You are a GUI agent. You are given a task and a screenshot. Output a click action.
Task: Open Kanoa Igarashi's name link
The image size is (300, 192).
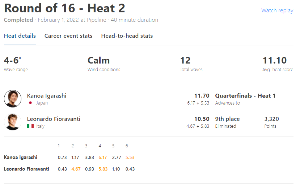pos(47,96)
